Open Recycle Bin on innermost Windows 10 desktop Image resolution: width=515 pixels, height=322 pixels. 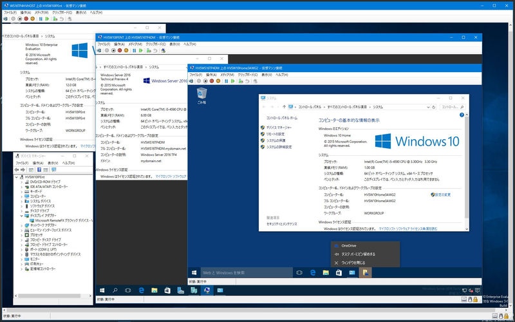201,95
